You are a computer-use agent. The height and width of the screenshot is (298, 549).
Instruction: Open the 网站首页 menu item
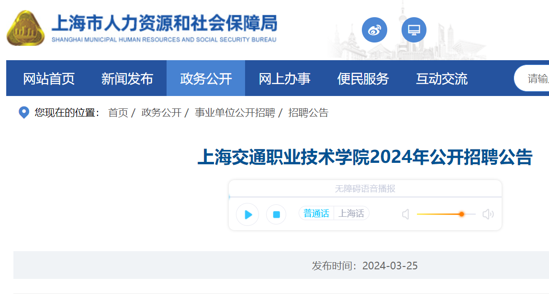coord(49,79)
